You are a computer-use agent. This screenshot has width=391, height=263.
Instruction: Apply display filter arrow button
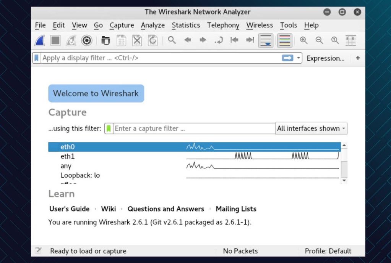click(x=287, y=58)
